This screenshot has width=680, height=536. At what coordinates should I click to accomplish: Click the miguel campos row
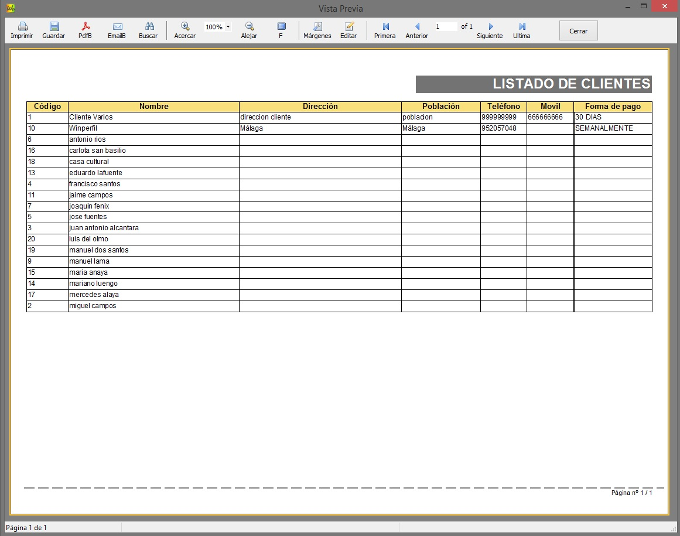339,306
